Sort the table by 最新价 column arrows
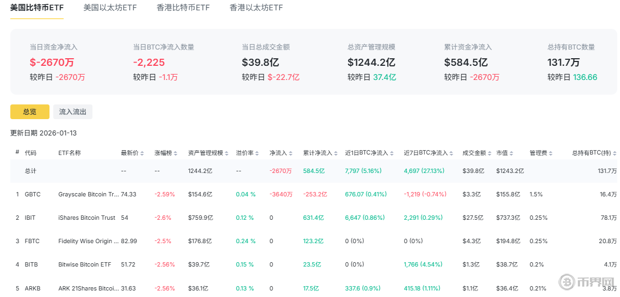 tap(142, 153)
